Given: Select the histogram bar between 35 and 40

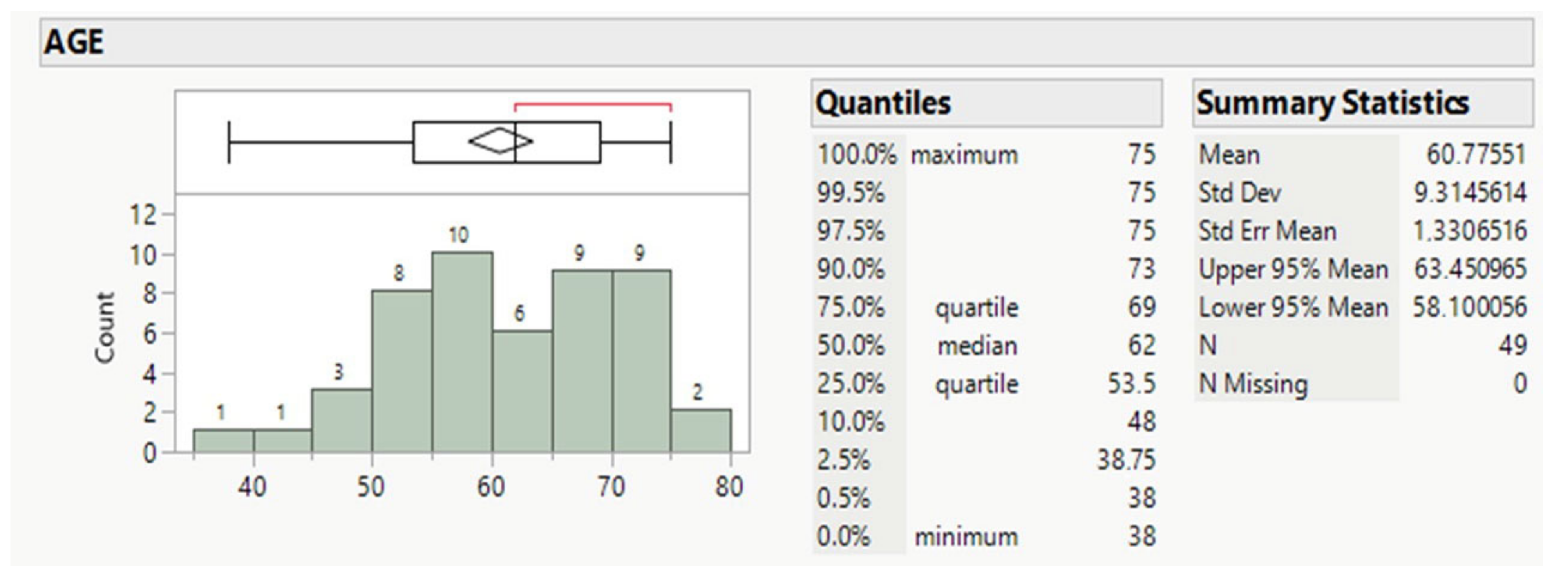Looking at the screenshot, I should (224, 441).
